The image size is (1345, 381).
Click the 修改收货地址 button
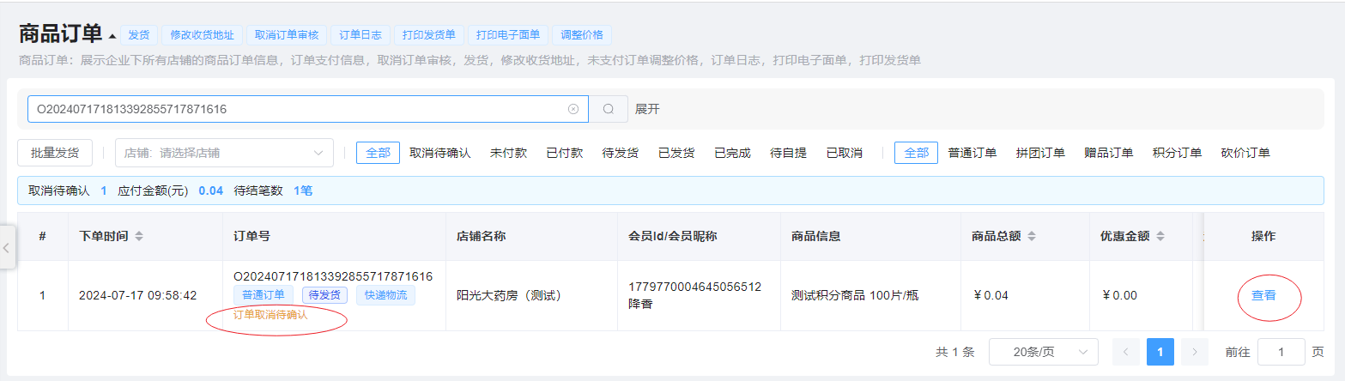[202, 35]
